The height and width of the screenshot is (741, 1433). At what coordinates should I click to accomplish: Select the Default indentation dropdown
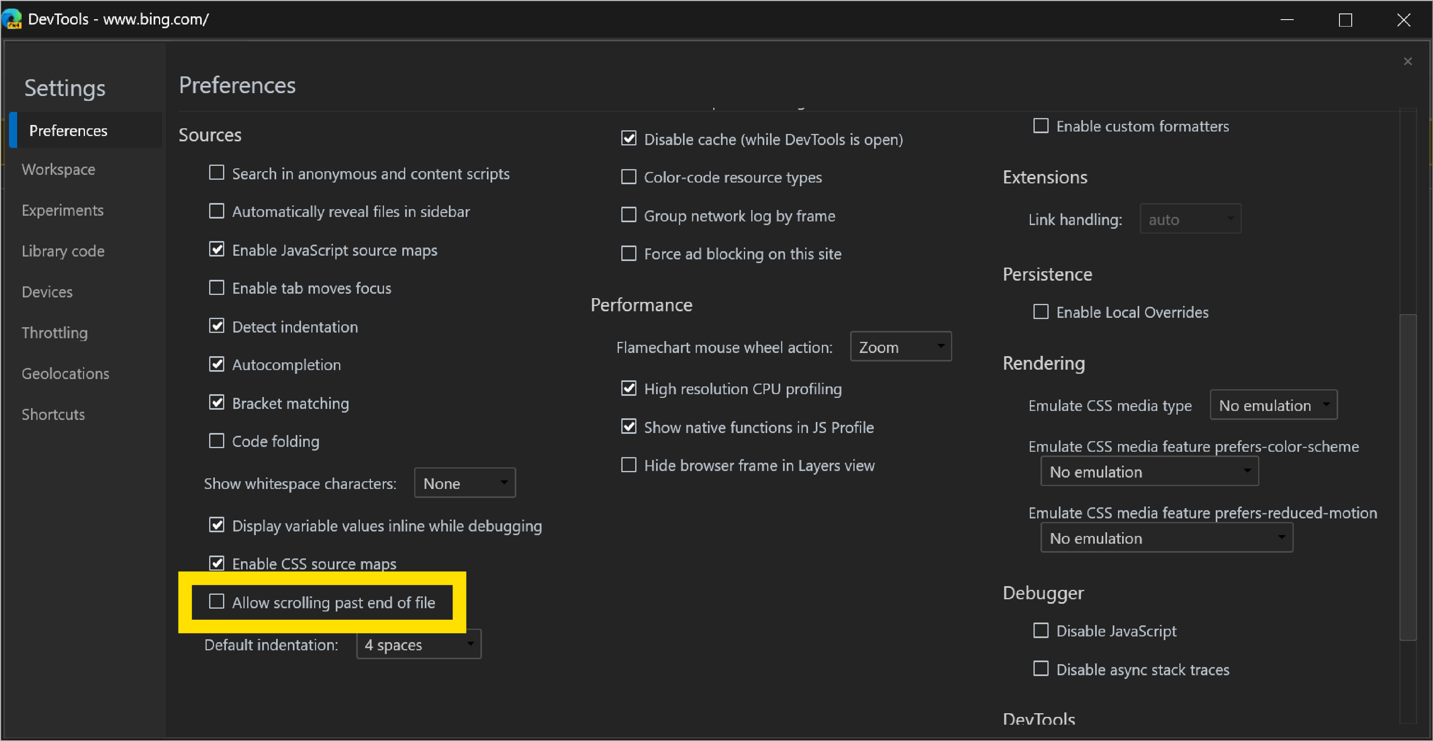(x=417, y=645)
